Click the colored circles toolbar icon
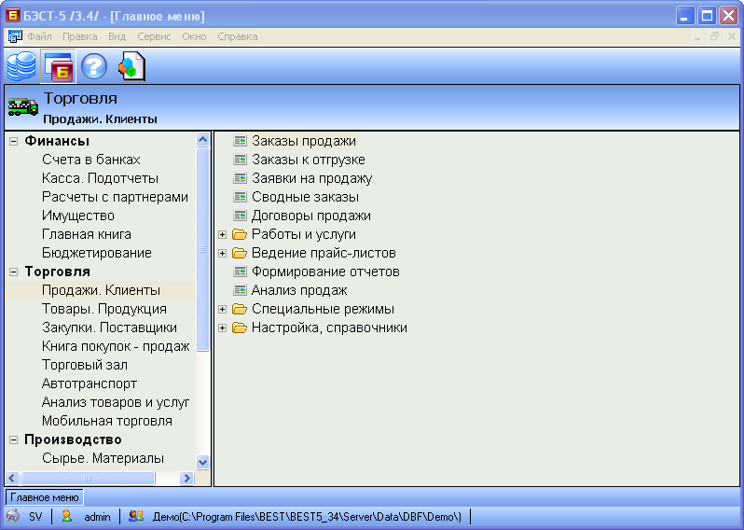This screenshot has height=530, width=744. click(x=131, y=66)
